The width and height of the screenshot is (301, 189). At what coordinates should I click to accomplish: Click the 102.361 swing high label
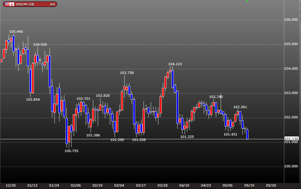240,107
